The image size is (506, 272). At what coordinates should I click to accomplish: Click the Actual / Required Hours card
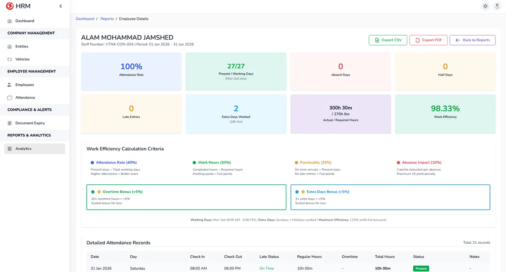click(341, 114)
